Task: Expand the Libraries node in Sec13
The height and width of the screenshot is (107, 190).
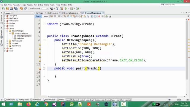Action: [x=7, y=43]
